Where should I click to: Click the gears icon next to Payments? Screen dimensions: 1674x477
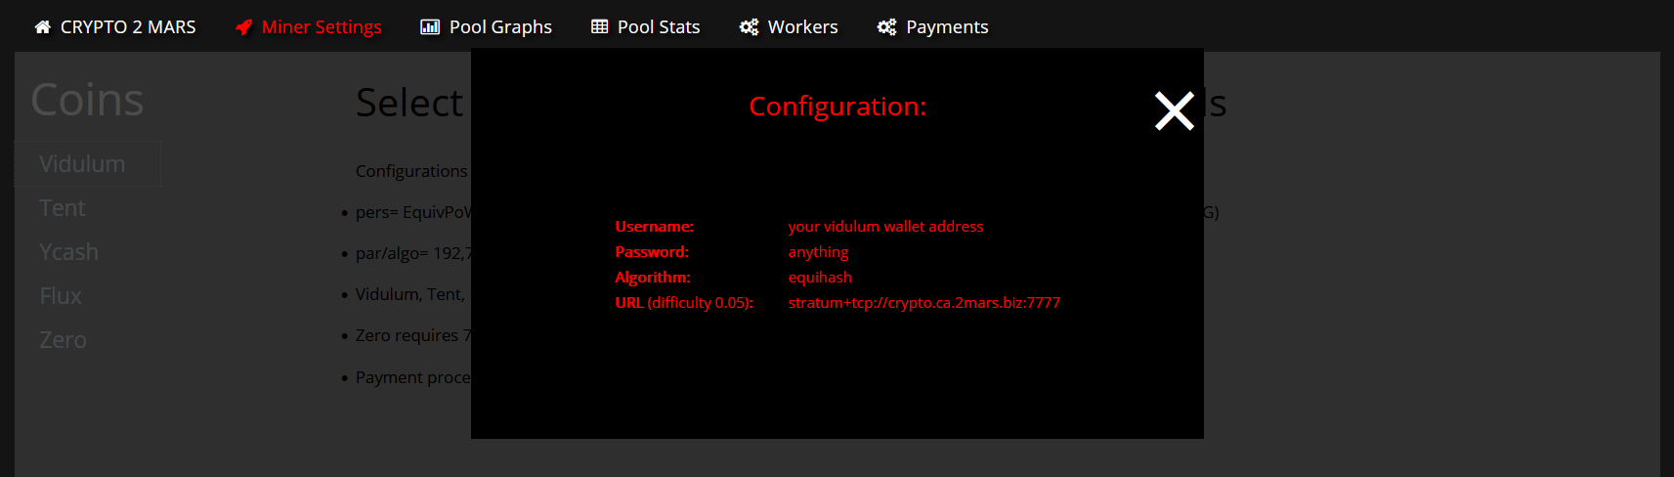click(x=886, y=27)
